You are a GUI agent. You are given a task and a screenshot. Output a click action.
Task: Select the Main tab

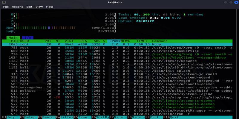[13, 38]
